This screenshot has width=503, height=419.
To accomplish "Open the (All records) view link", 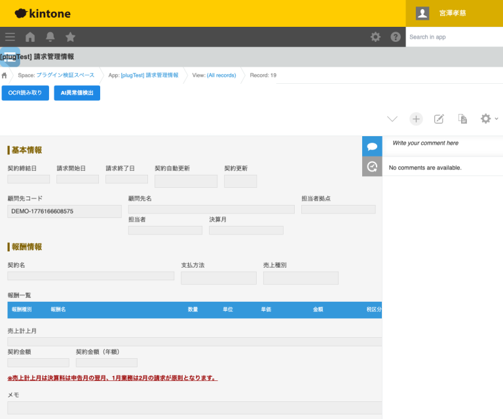I will (x=221, y=75).
